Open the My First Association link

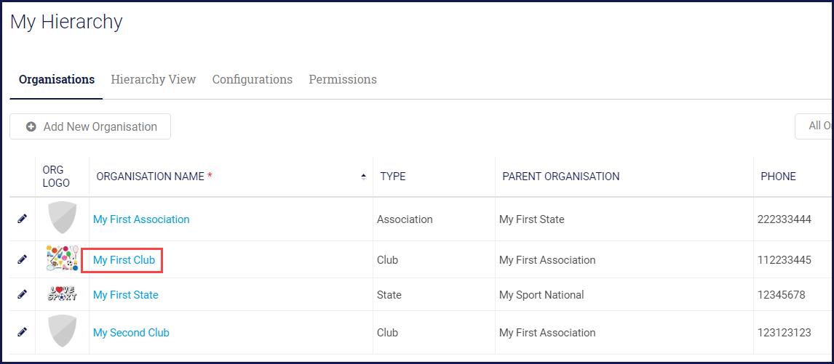(x=141, y=219)
